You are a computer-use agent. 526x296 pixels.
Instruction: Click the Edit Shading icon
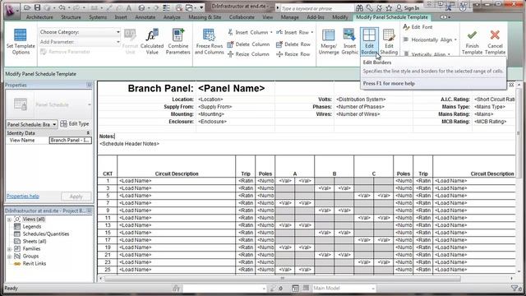click(x=389, y=35)
